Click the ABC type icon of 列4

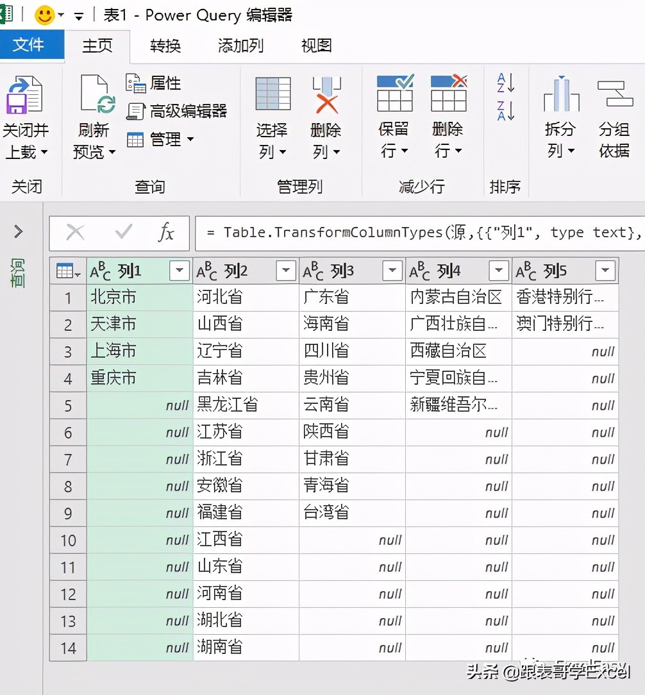[x=419, y=271]
